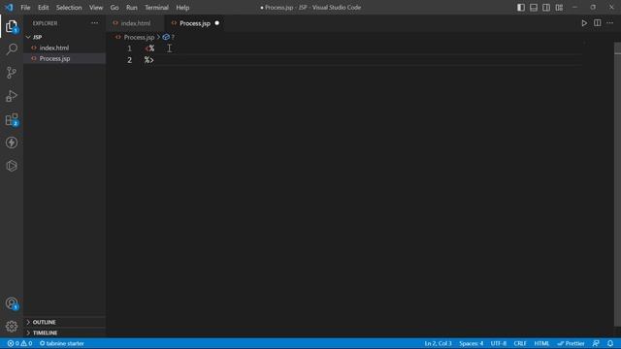
Task: Click the breadcrumb symbol icon after Process.jsp
Action: pos(166,37)
